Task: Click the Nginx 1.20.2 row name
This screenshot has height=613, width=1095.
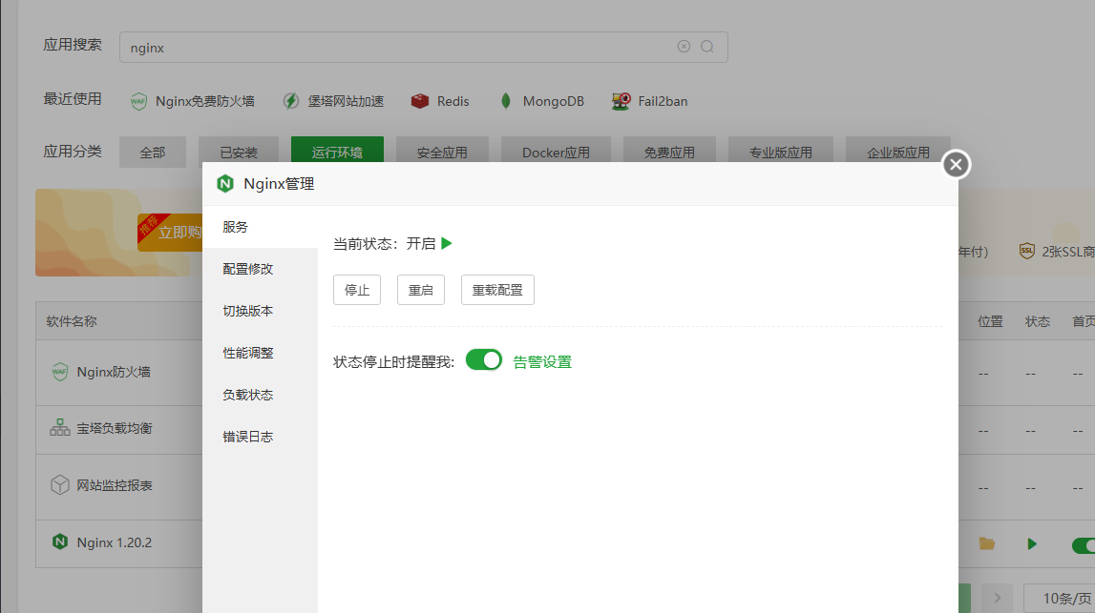Action: click(x=115, y=542)
